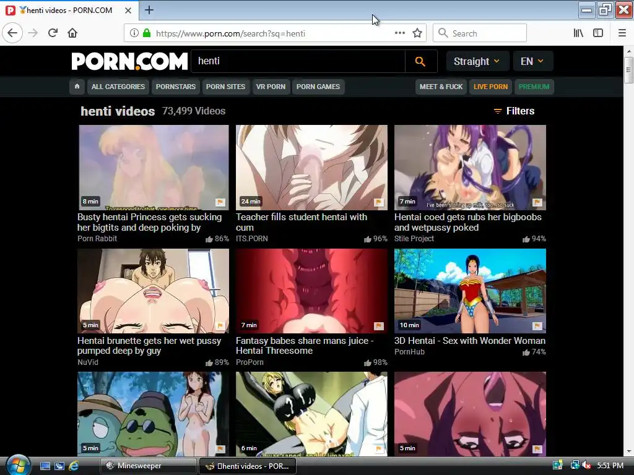Toggle the browser sidebar icon

coord(598,33)
